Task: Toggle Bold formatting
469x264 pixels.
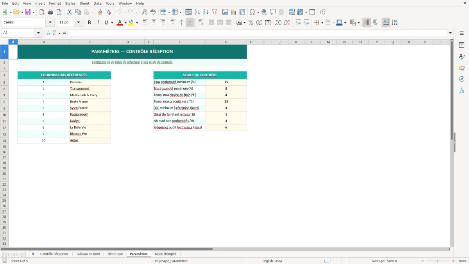Action: tap(89, 23)
